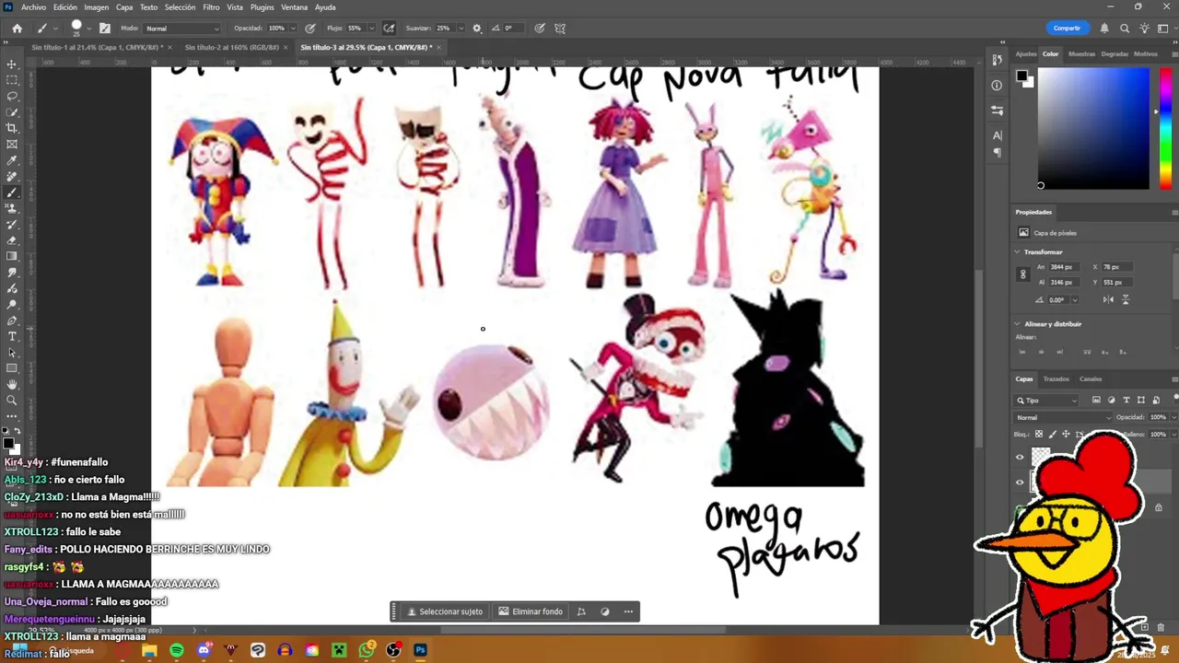Open the Filtro menu

tap(211, 7)
